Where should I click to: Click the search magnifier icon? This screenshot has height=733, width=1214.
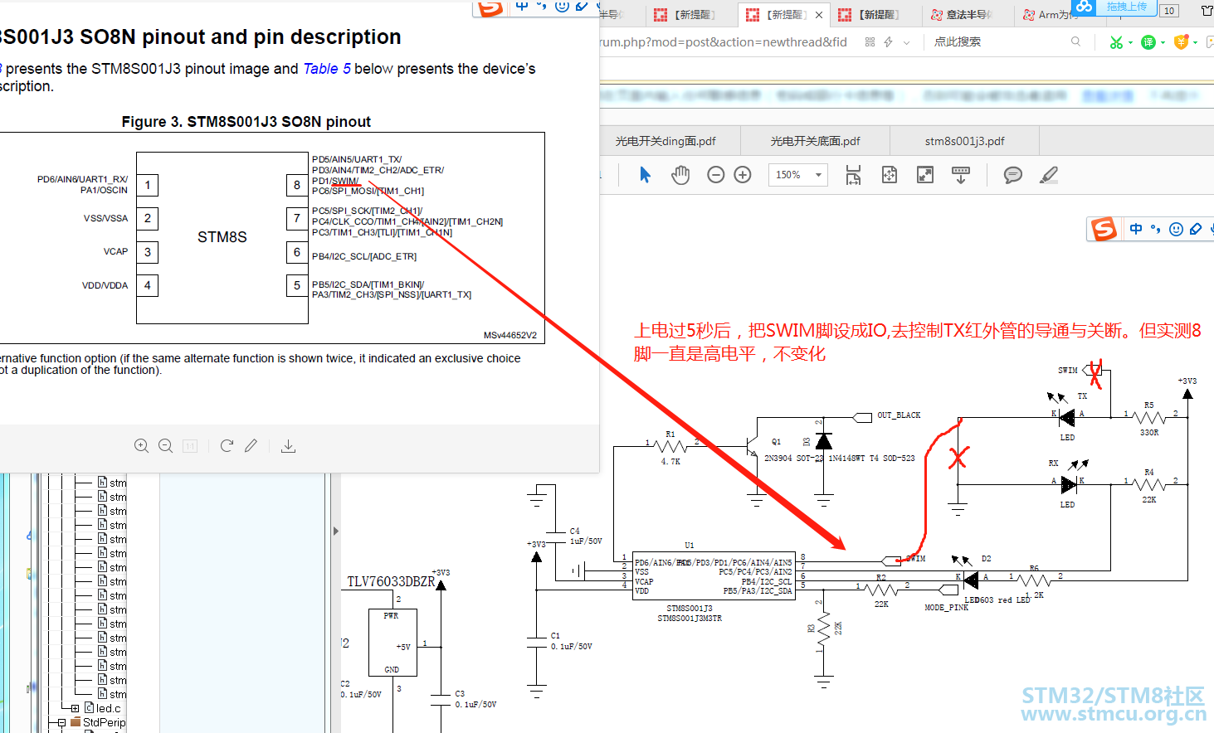point(1075,41)
